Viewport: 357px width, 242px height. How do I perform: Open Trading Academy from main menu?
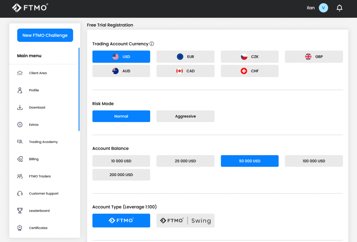click(x=43, y=142)
